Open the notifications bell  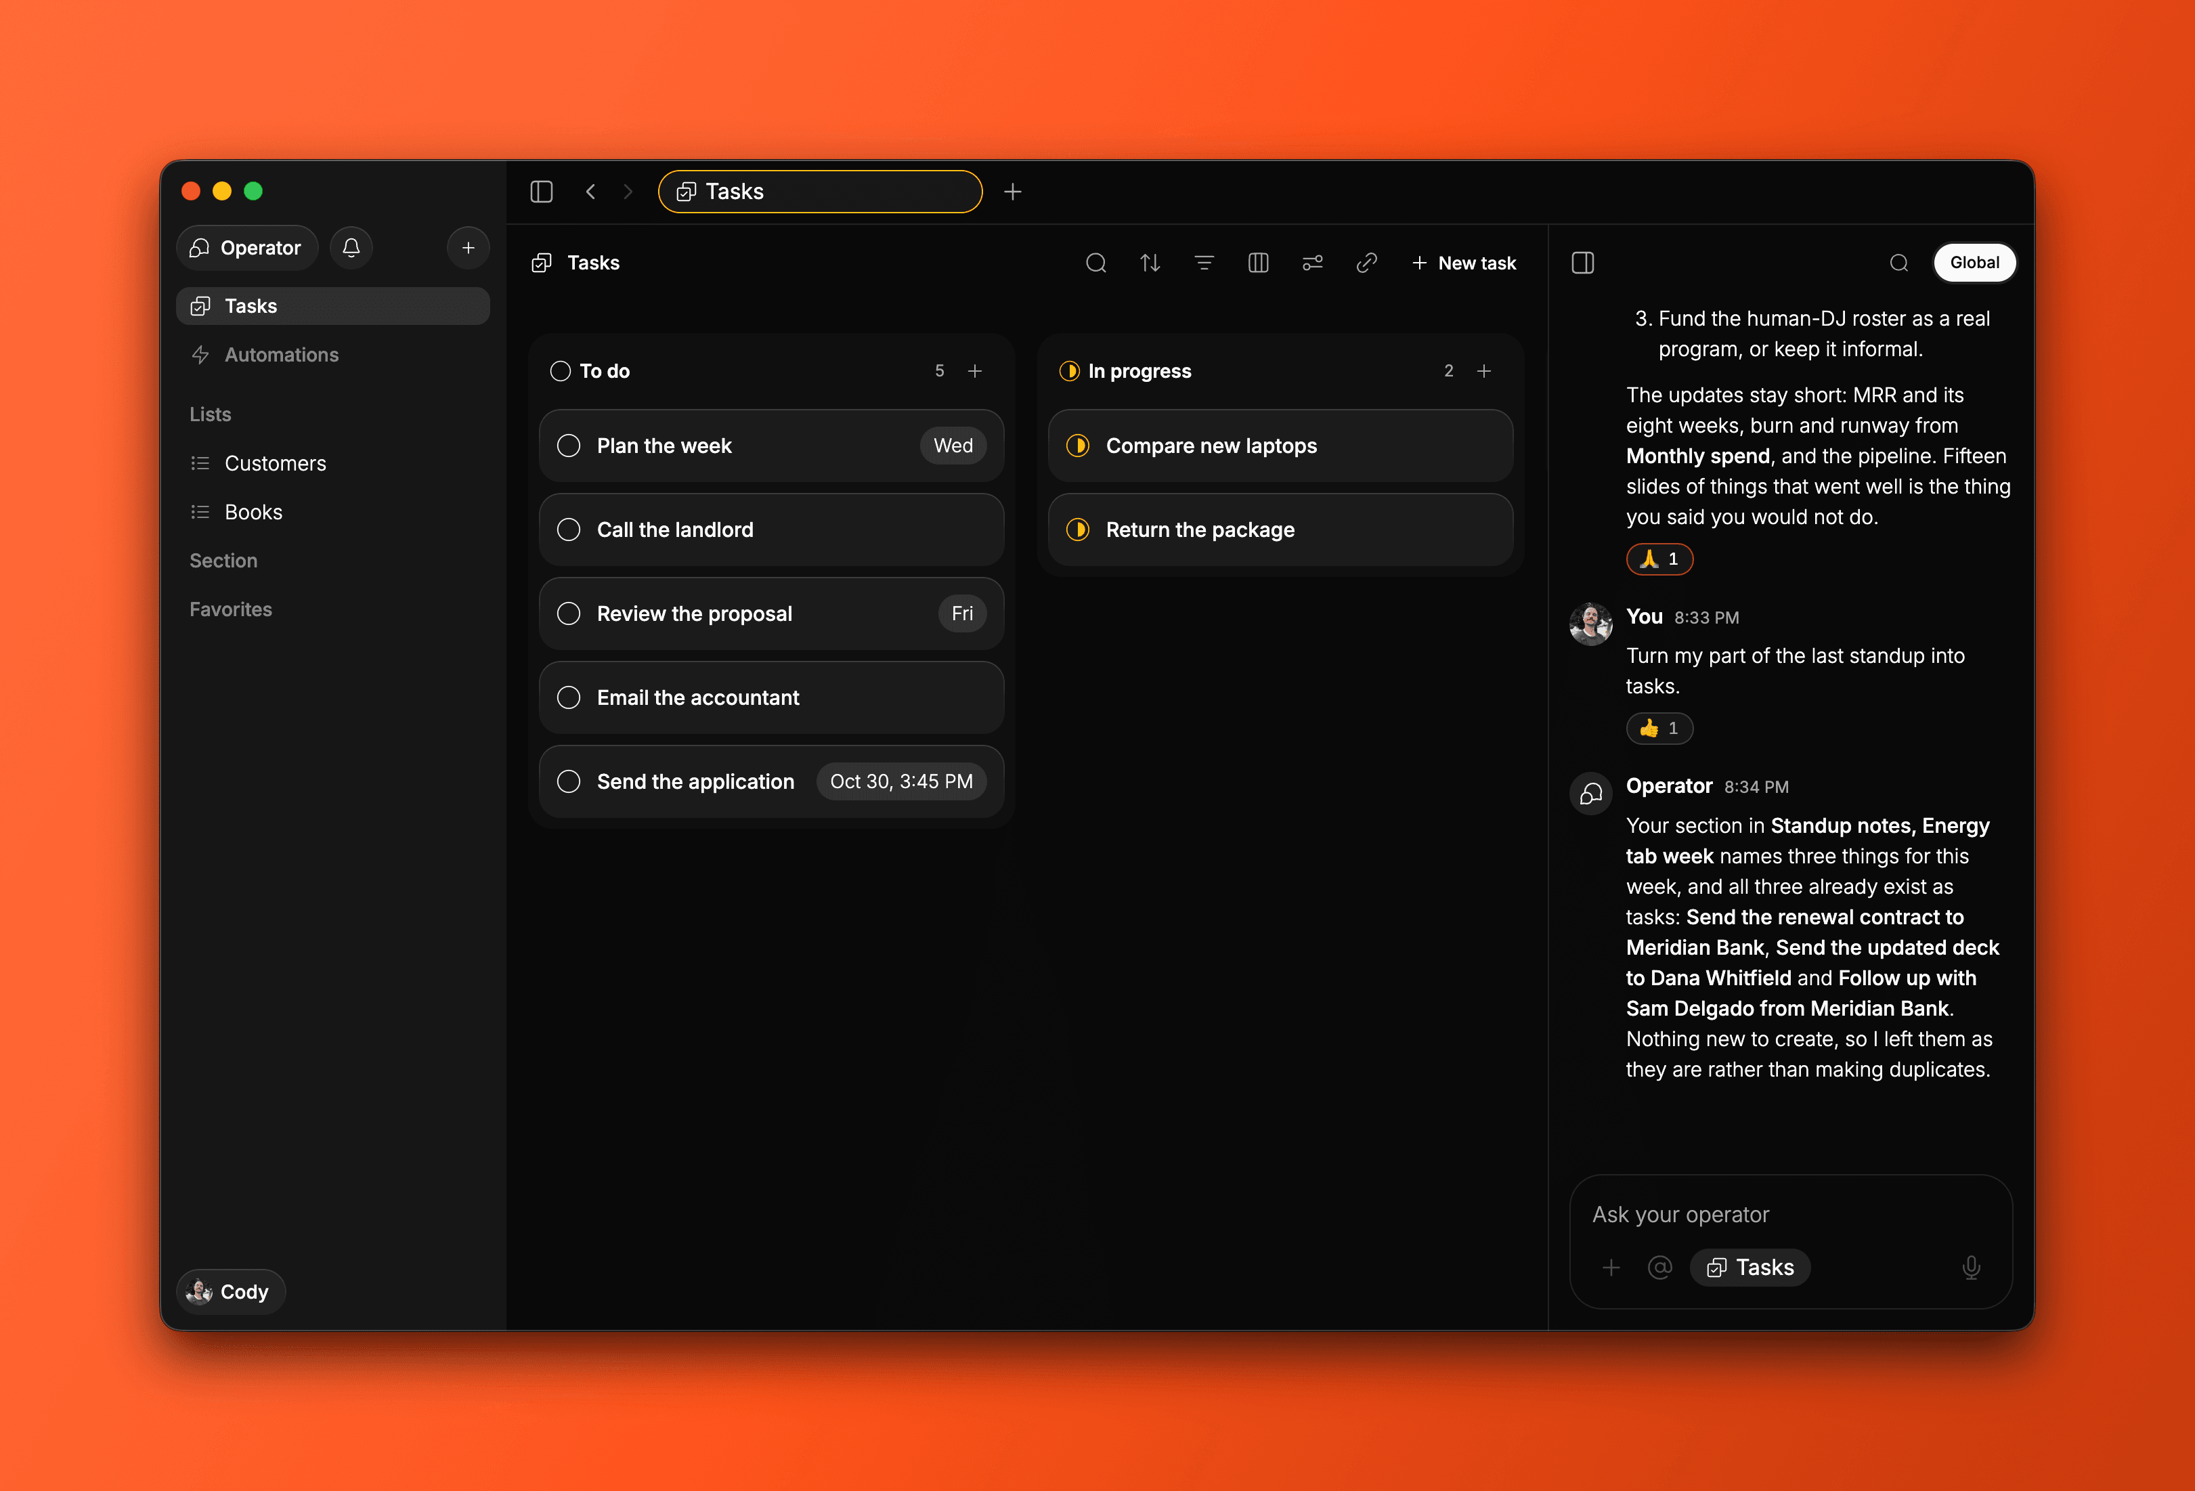click(351, 248)
